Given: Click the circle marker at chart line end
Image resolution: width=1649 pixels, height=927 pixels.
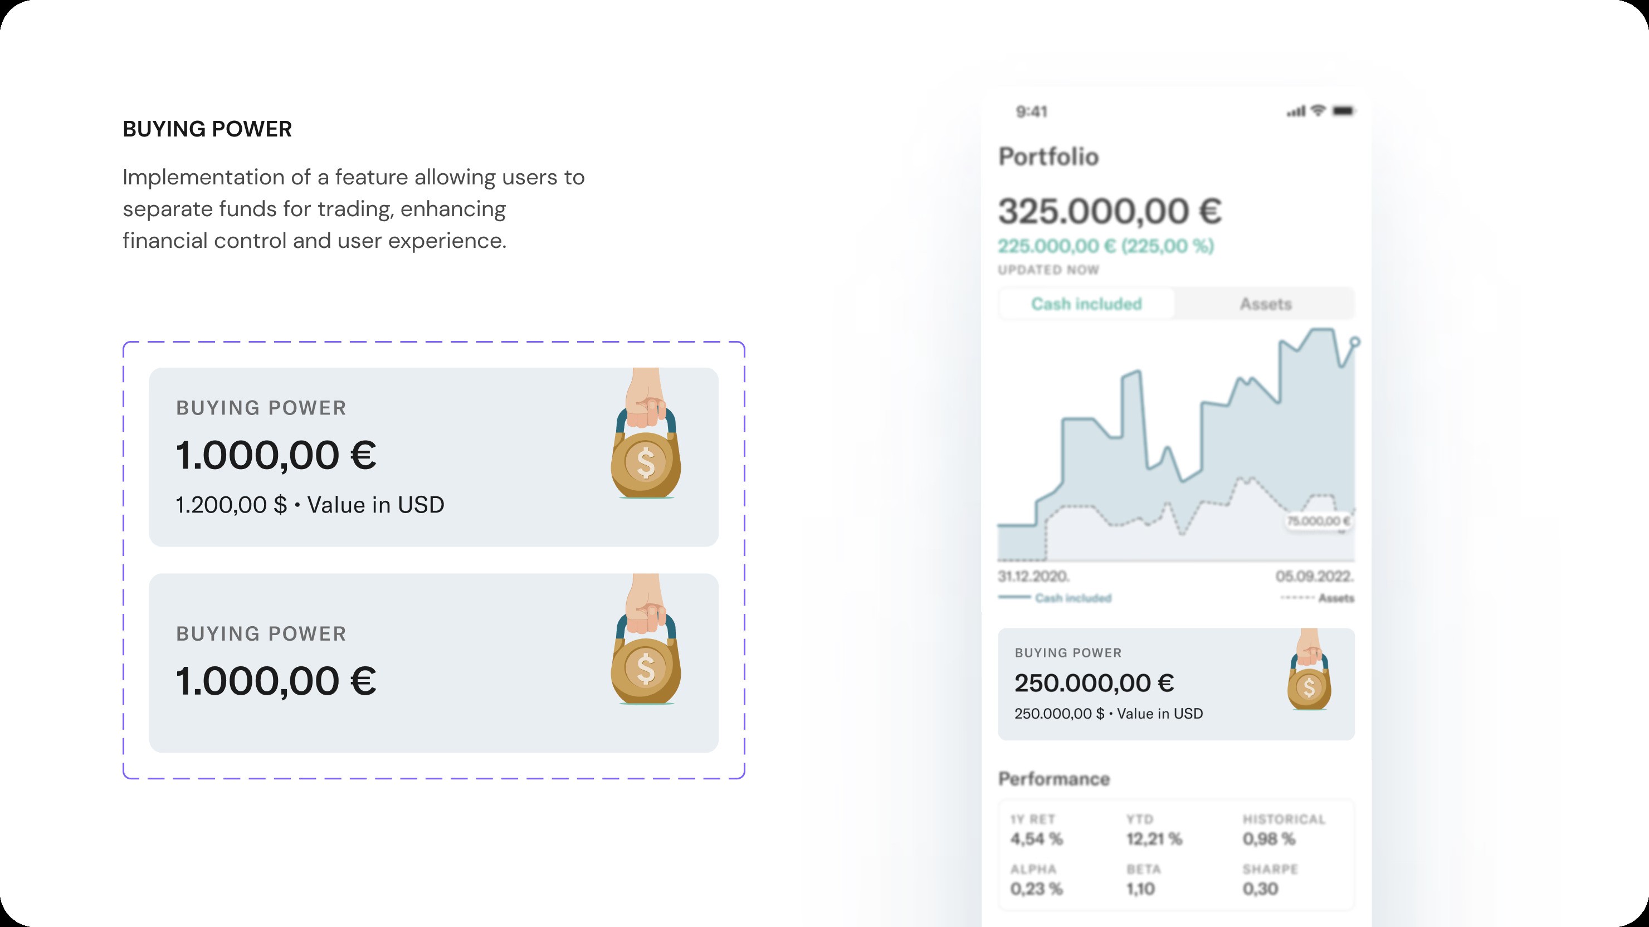Looking at the screenshot, I should [x=1354, y=342].
